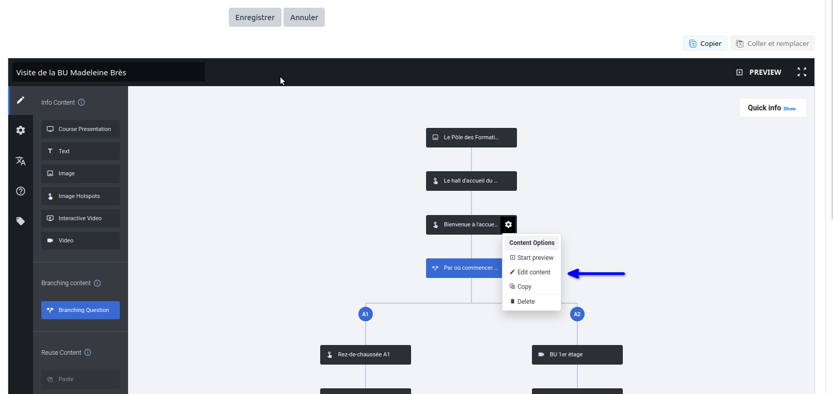Viewport: 833px width, 394px height.
Task: Open the help question mark tab
Action: (x=21, y=191)
